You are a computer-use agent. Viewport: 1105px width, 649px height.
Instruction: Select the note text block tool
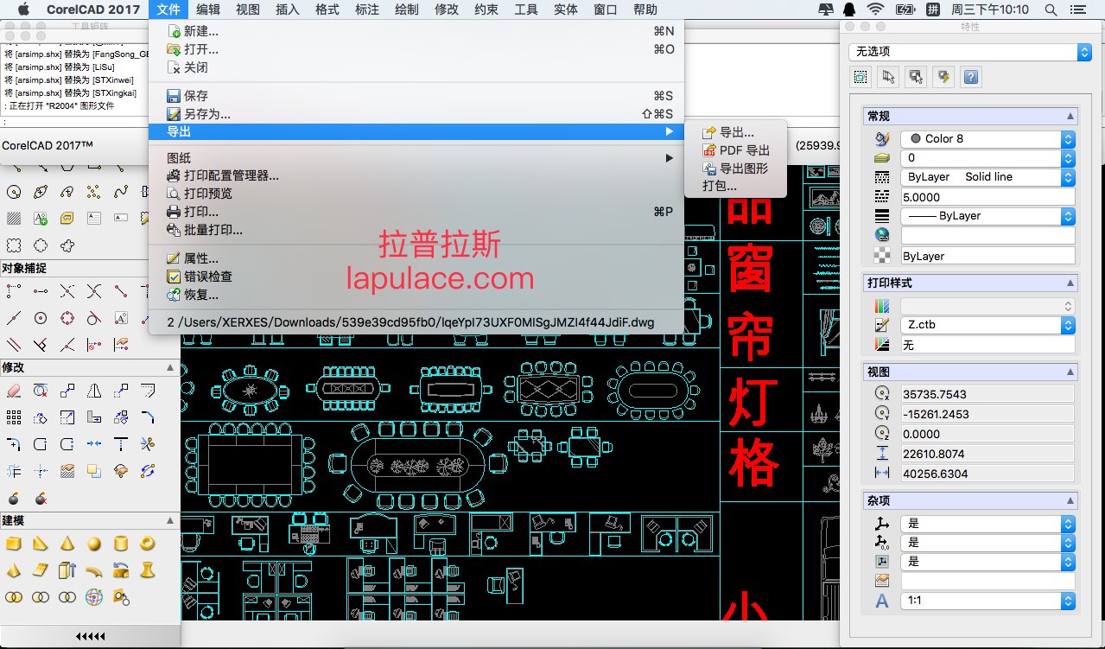point(94,218)
